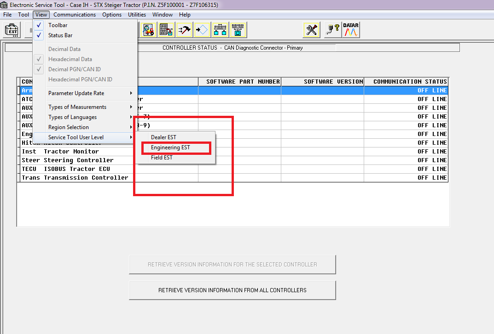Click the window title bar text
This screenshot has height=334, width=494.
point(114,5)
